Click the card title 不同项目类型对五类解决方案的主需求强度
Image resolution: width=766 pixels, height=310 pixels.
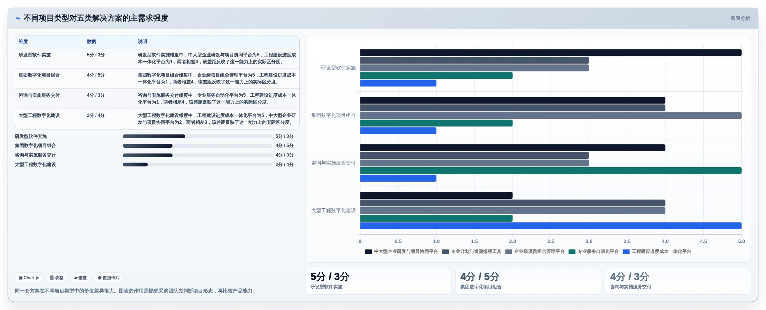tap(96, 18)
